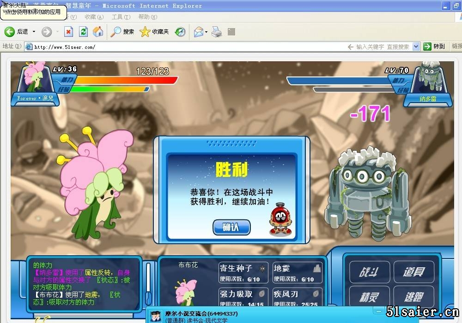Open the star Favorites toolbar button
Image resolution: width=462 pixels, height=323 pixels.
154,31
